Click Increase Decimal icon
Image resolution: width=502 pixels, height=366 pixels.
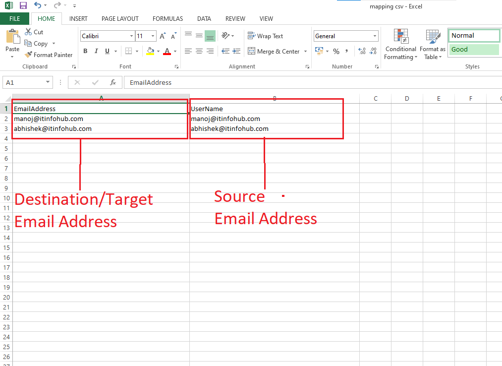tap(362, 51)
